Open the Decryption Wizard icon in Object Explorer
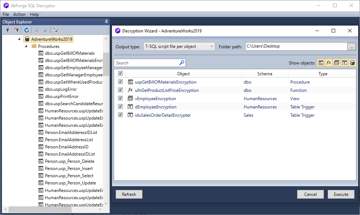The height and width of the screenshot is (215, 360). point(56,30)
